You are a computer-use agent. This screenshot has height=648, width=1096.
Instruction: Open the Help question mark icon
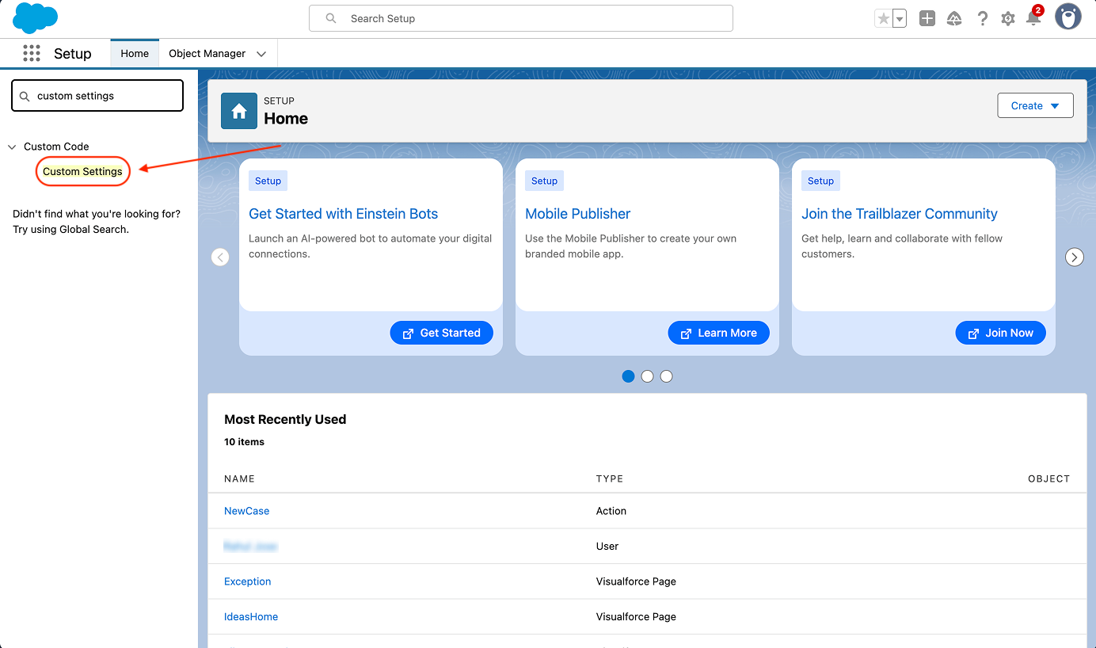[982, 18]
